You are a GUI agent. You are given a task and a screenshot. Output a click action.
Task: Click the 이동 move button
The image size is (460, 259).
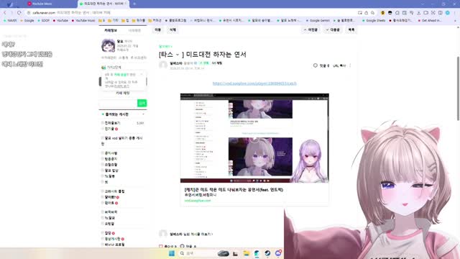tap(158, 30)
